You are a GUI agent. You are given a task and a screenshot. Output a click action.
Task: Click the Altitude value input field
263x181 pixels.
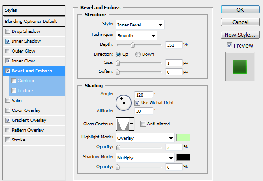pyautogui.click(x=144, y=111)
